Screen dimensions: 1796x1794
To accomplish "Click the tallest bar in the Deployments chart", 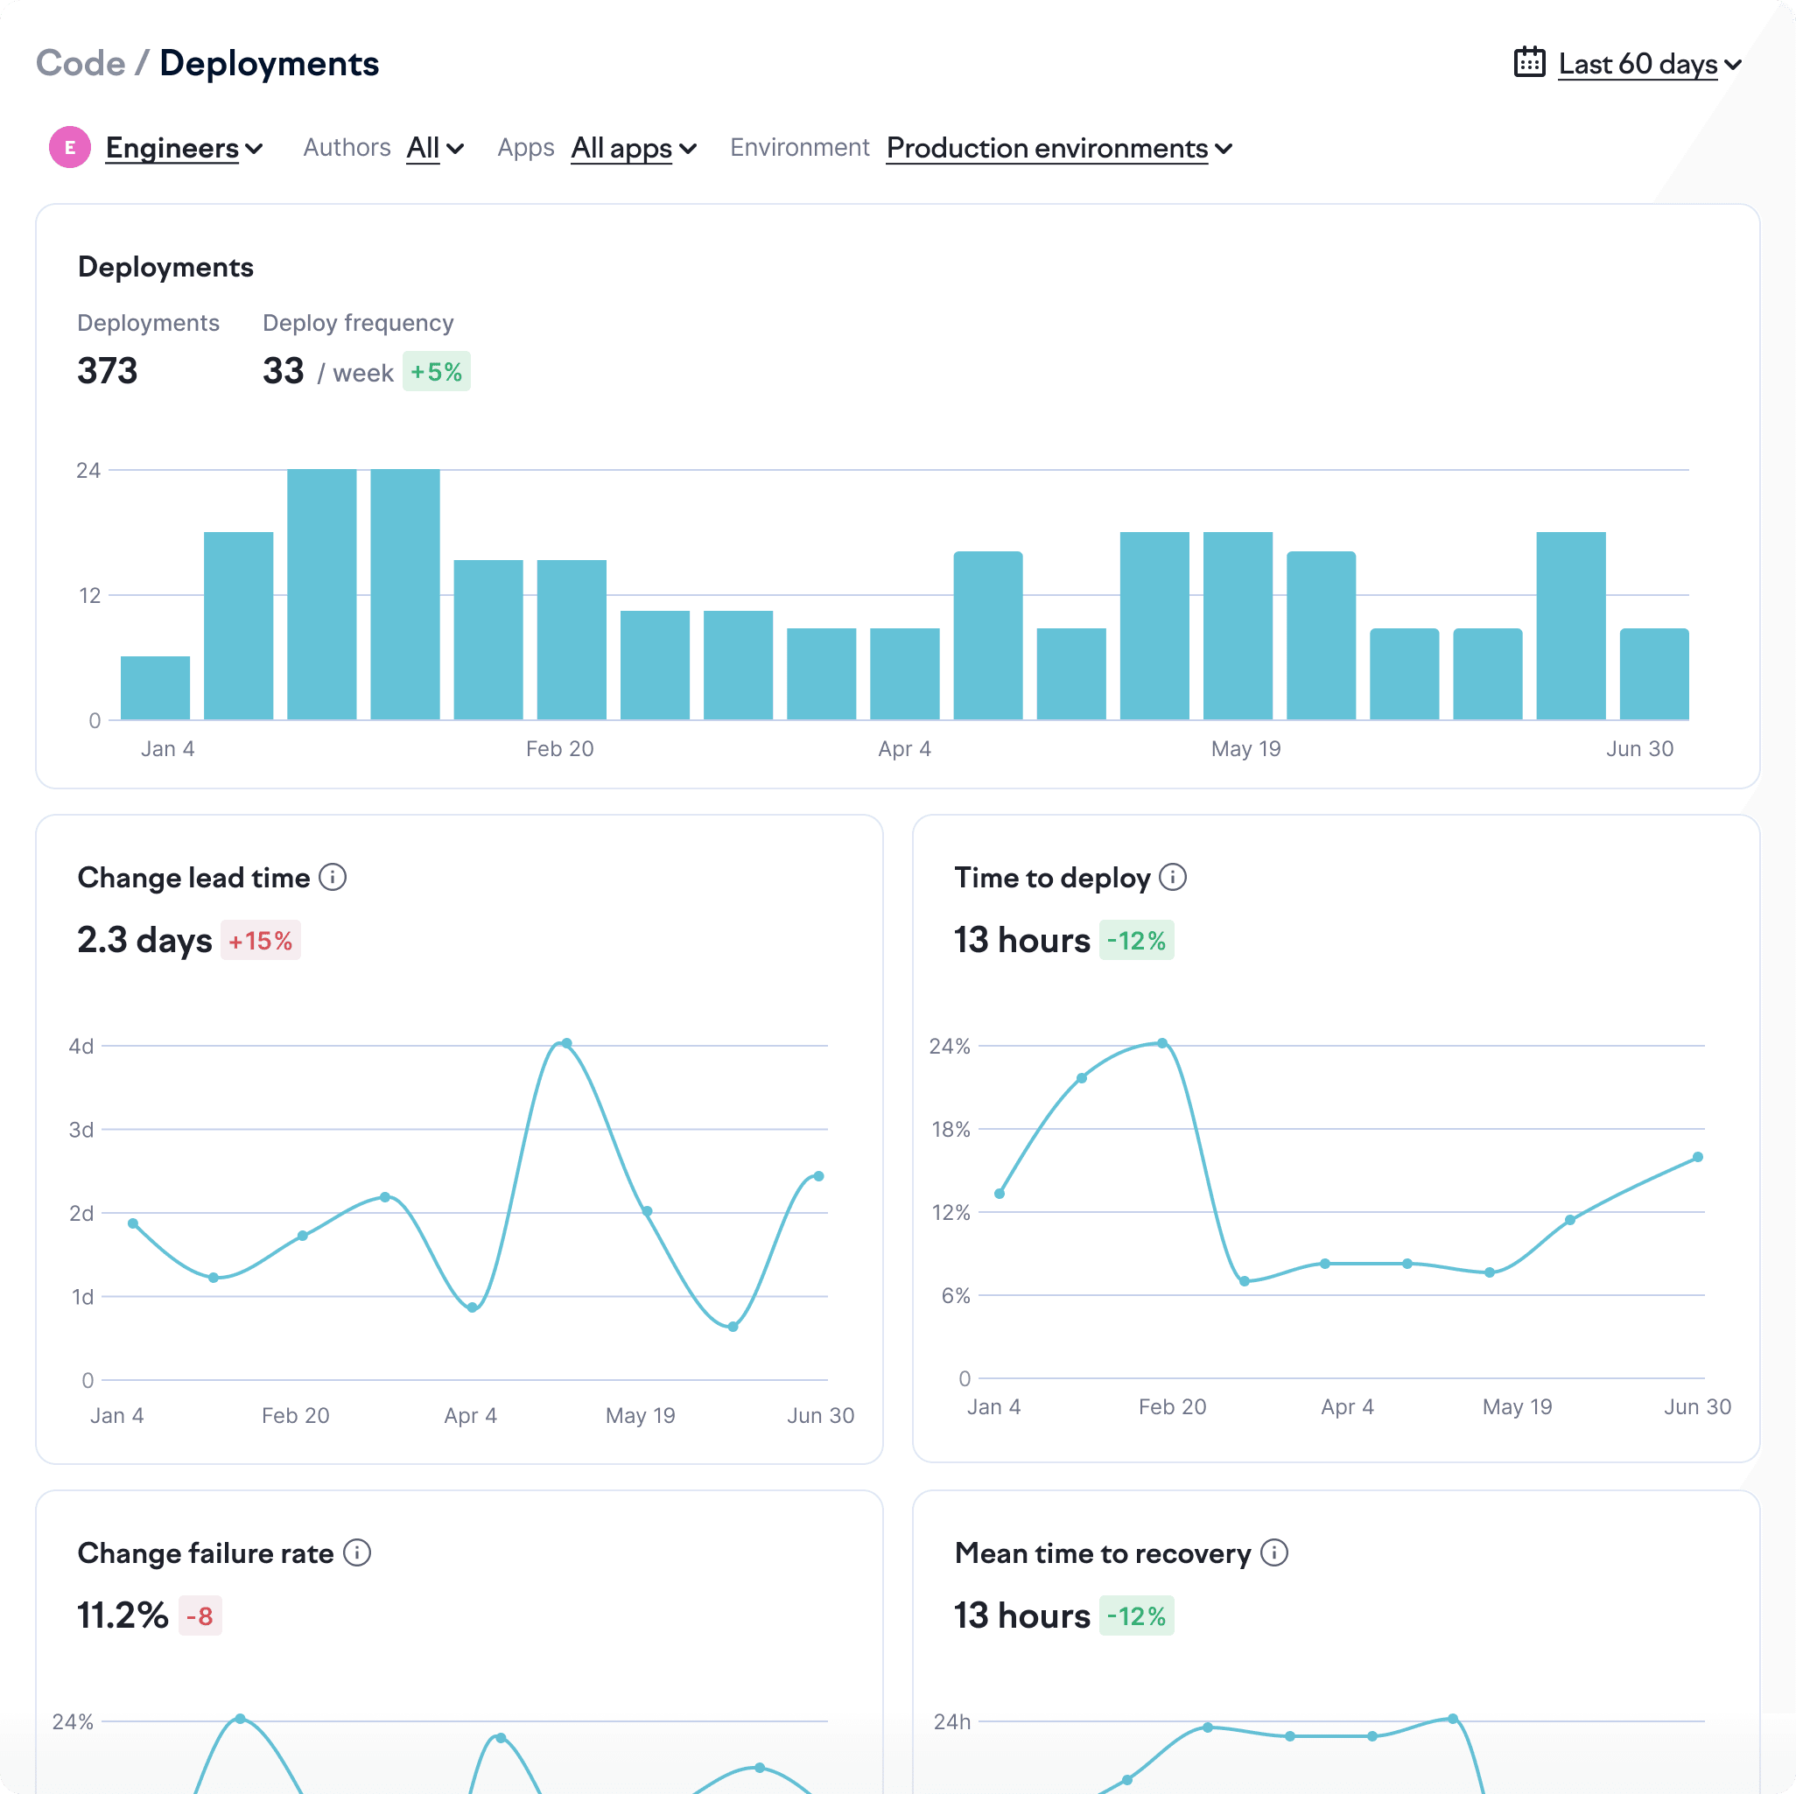I will click(x=321, y=595).
